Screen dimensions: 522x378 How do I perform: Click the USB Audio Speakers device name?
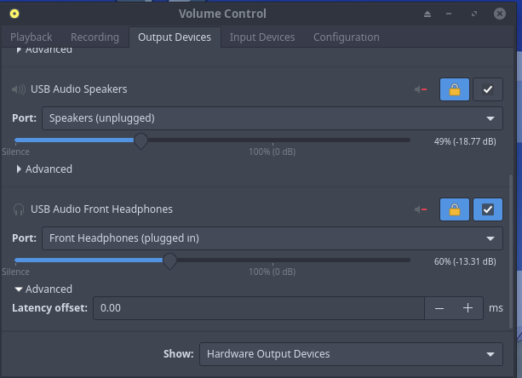pyautogui.click(x=79, y=89)
